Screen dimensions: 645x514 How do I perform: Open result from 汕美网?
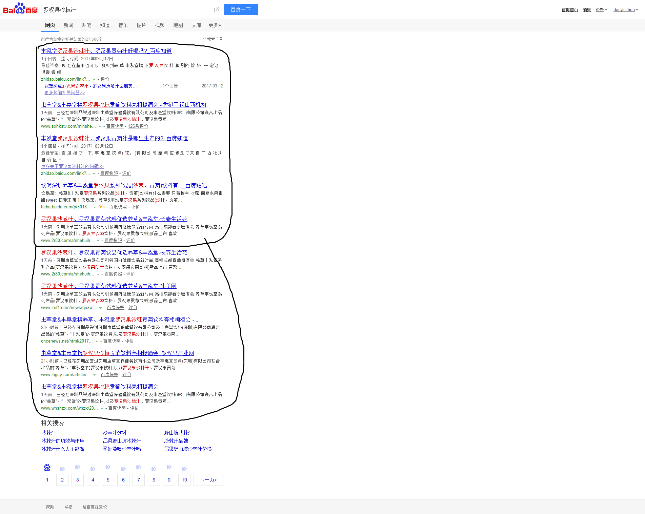point(108,286)
